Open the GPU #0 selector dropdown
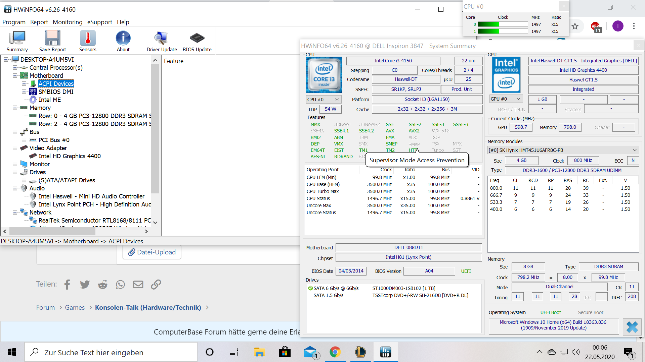645x362 pixels. [x=506, y=99]
